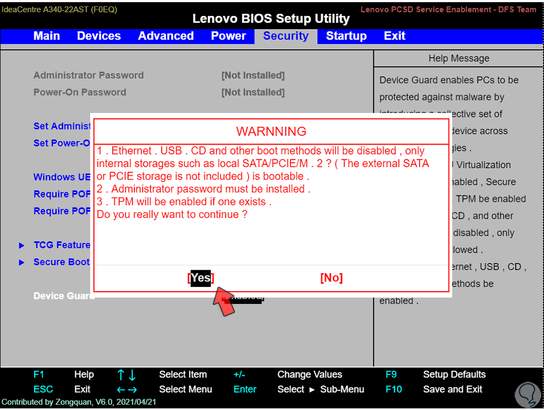Open the Power tab
The height and width of the screenshot is (410, 544).
click(x=228, y=36)
